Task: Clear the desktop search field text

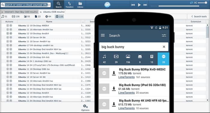Action: [49, 5]
